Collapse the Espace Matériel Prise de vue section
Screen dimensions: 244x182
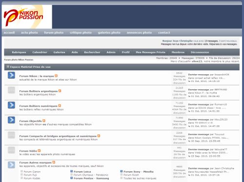pyautogui.click(x=8, y=66)
